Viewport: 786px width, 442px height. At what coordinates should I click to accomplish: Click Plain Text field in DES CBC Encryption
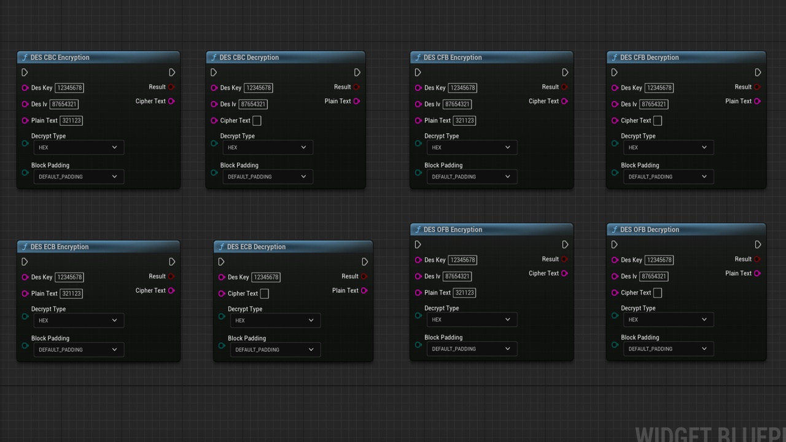click(71, 121)
